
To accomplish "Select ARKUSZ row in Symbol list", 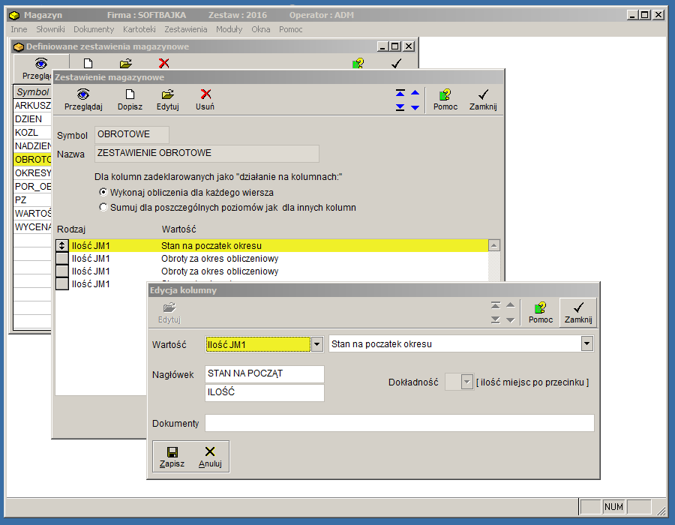I will (x=33, y=106).
